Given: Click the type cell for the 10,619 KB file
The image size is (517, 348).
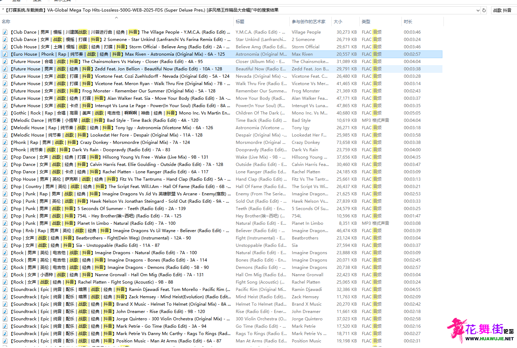Looking at the screenshot, I should coord(375,120).
